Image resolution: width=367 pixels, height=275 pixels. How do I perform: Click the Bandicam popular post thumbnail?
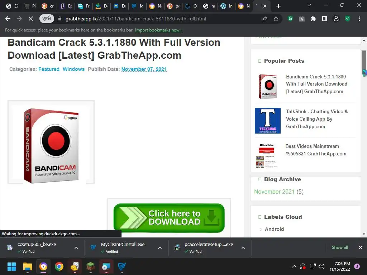(x=267, y=86)
